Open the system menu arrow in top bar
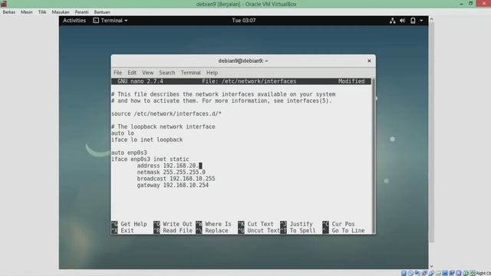The width and height of the screenshot is (491, 276). tap(421, 21)
